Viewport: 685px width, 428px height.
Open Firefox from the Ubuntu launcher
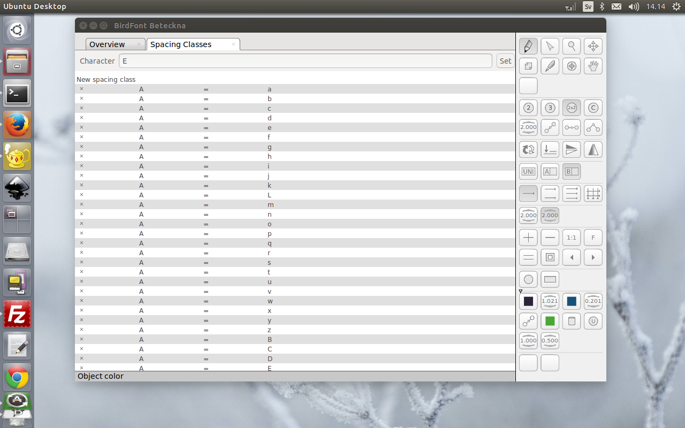click(x=17, y=125)
